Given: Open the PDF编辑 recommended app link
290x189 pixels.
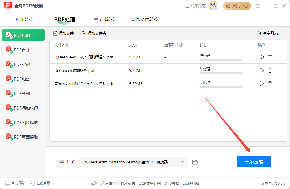Looking at the screenshot, I should click(128, 183).
